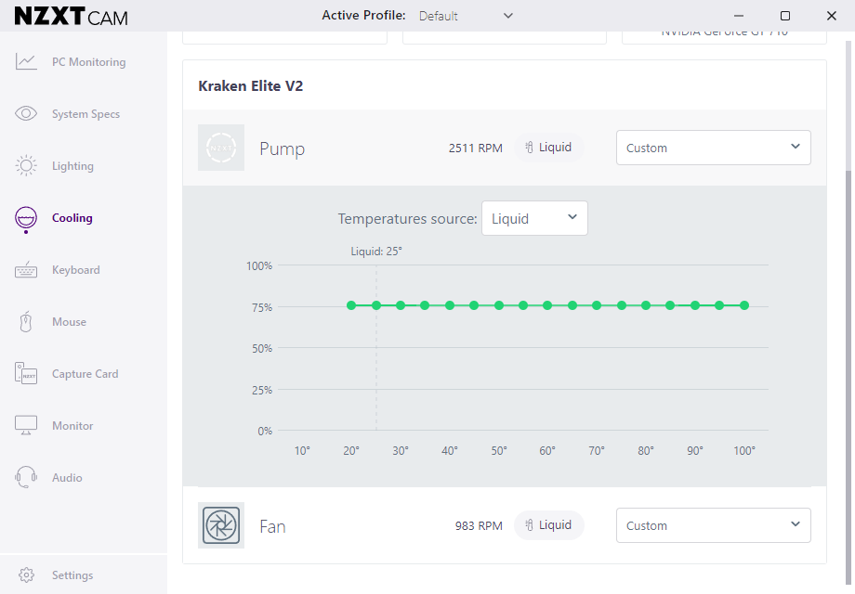Image resolution: width=855 pixels, height=594 pixels.
Task: Select the pump curve point at 35°
Action: point(425,305)
